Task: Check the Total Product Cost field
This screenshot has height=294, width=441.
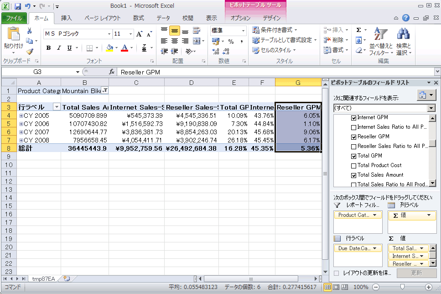Action: [x=354, y=166]
